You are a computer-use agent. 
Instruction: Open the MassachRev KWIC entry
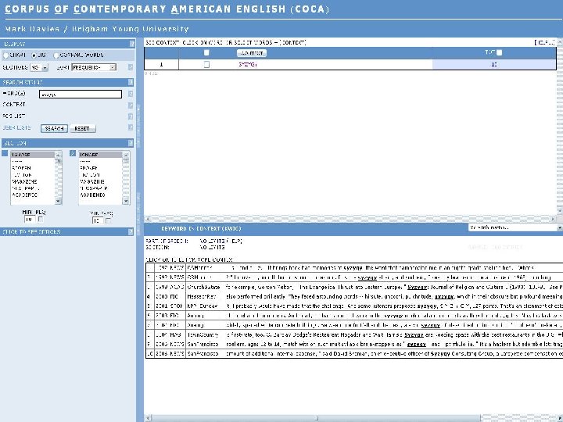click(202, 296)
